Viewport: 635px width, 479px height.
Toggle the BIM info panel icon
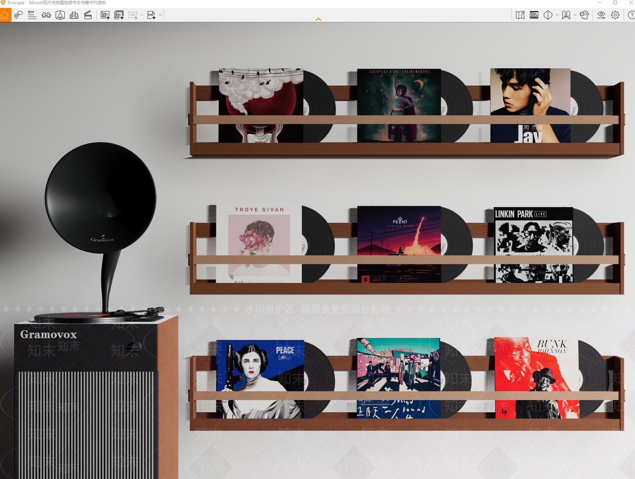tap(32, 15)
